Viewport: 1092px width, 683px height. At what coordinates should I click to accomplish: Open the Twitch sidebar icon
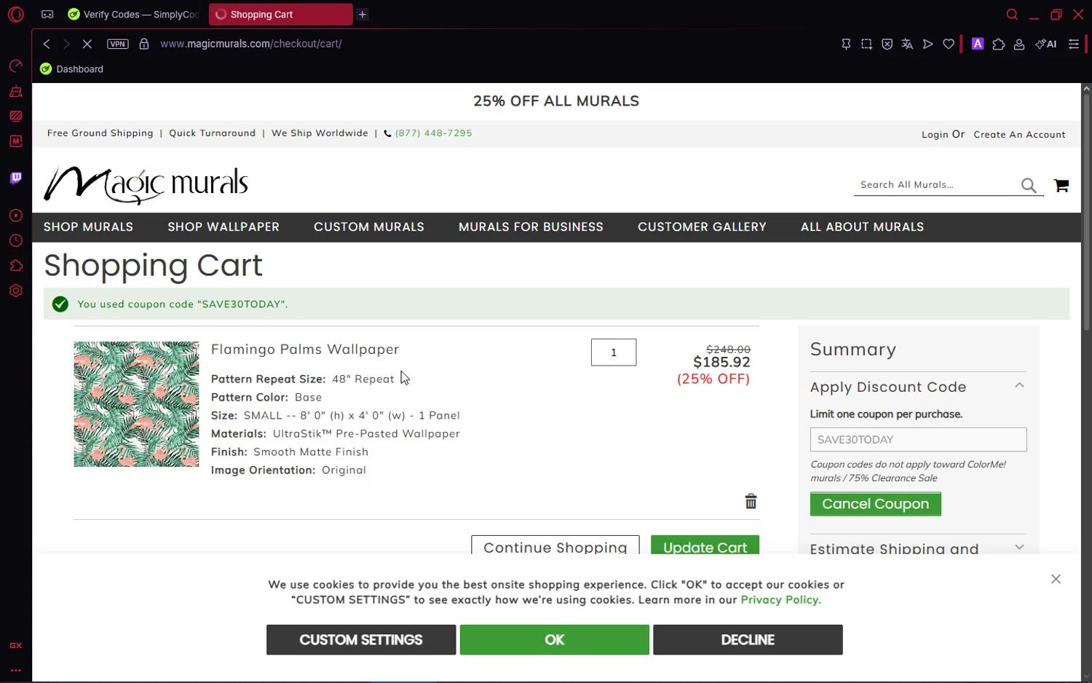15,178
